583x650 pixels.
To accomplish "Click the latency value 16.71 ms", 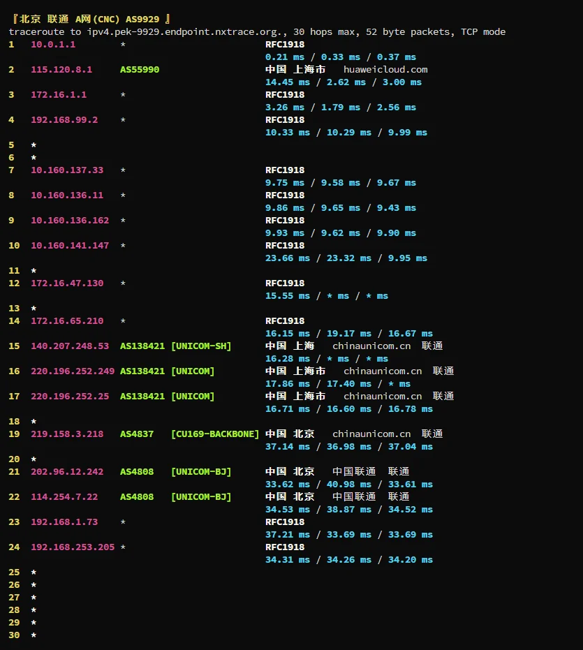I will [288, 409].
